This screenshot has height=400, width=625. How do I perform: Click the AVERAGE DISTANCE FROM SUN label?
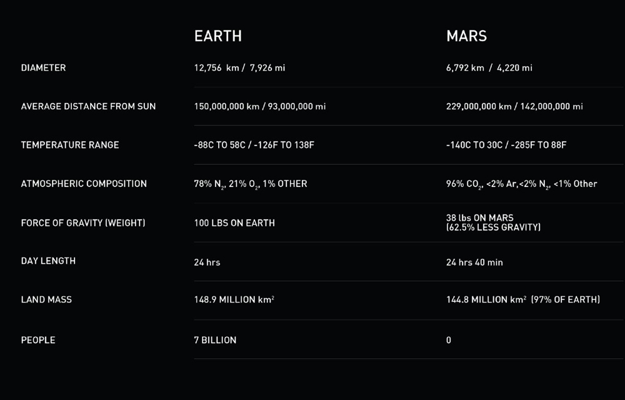coord(88,106)
